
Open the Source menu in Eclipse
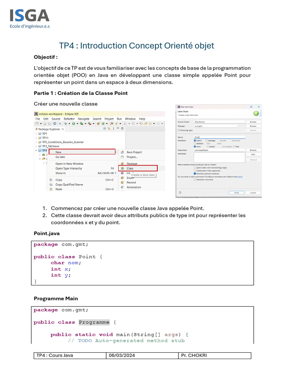(x=56, y=119)
